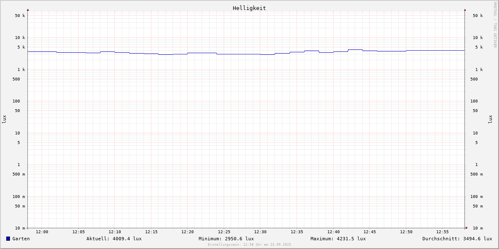Click the red arrow atop the right axis
This screenshot has width=499, height=249.
click(465, 10)
